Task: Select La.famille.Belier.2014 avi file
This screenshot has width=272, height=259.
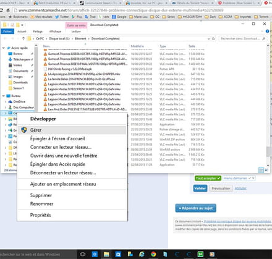Action: (82, 79)
